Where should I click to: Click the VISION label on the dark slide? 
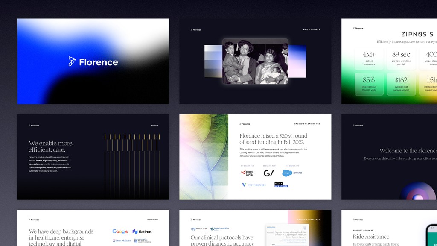pos(154,126)
